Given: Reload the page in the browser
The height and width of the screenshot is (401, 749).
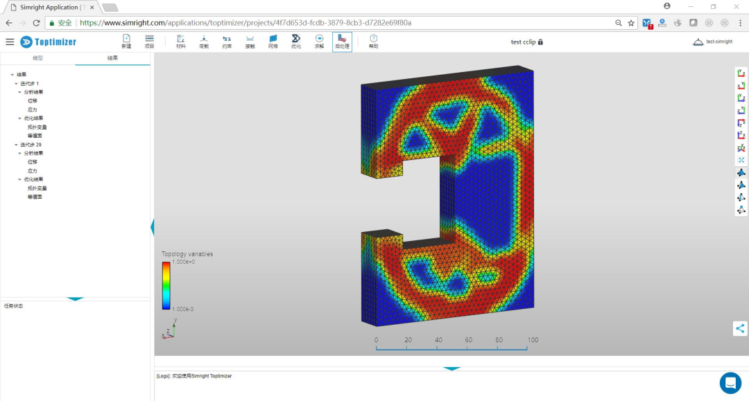Looking at the screenshot, I should point(36,23).
